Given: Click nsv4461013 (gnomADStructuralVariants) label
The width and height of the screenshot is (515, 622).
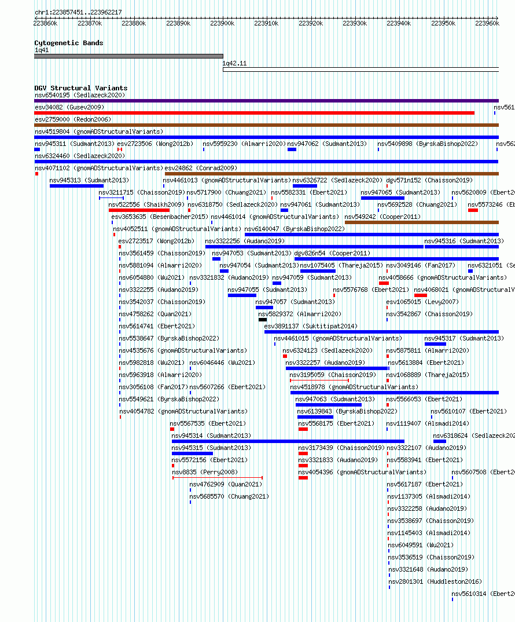Looking at the screenshot, I should pyautogui.click(x=227, y=181).
